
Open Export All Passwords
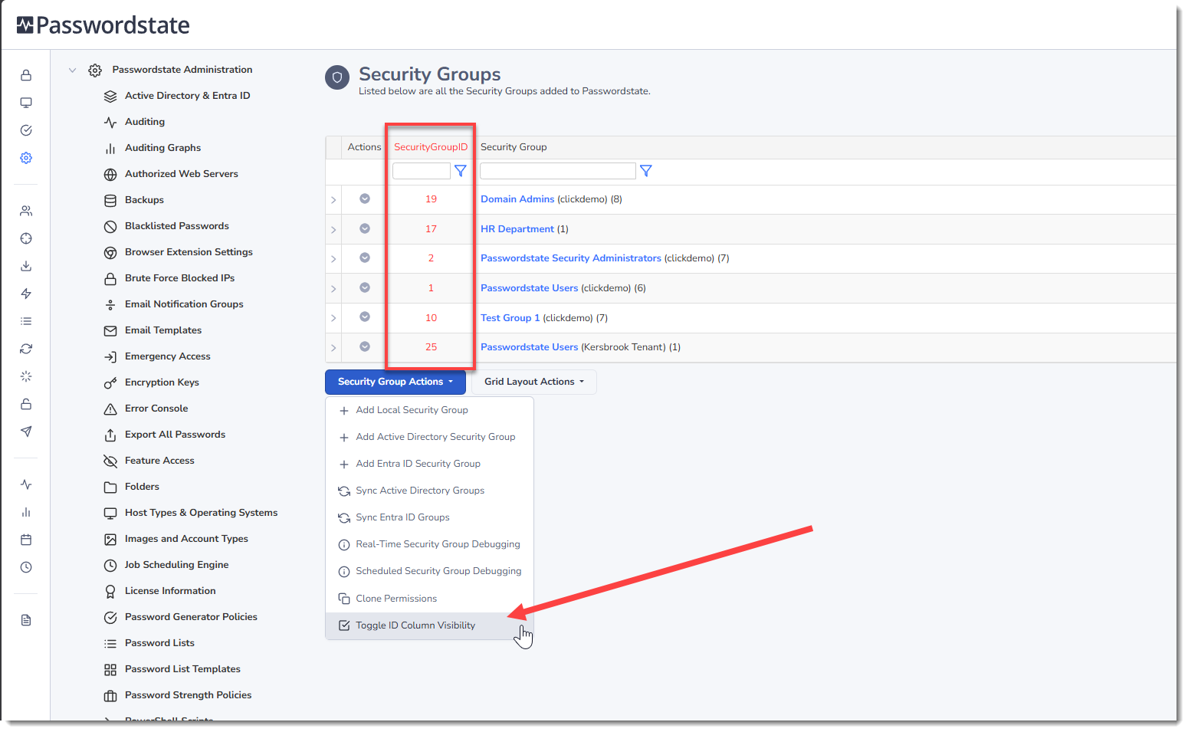click(x=176, y=435)
